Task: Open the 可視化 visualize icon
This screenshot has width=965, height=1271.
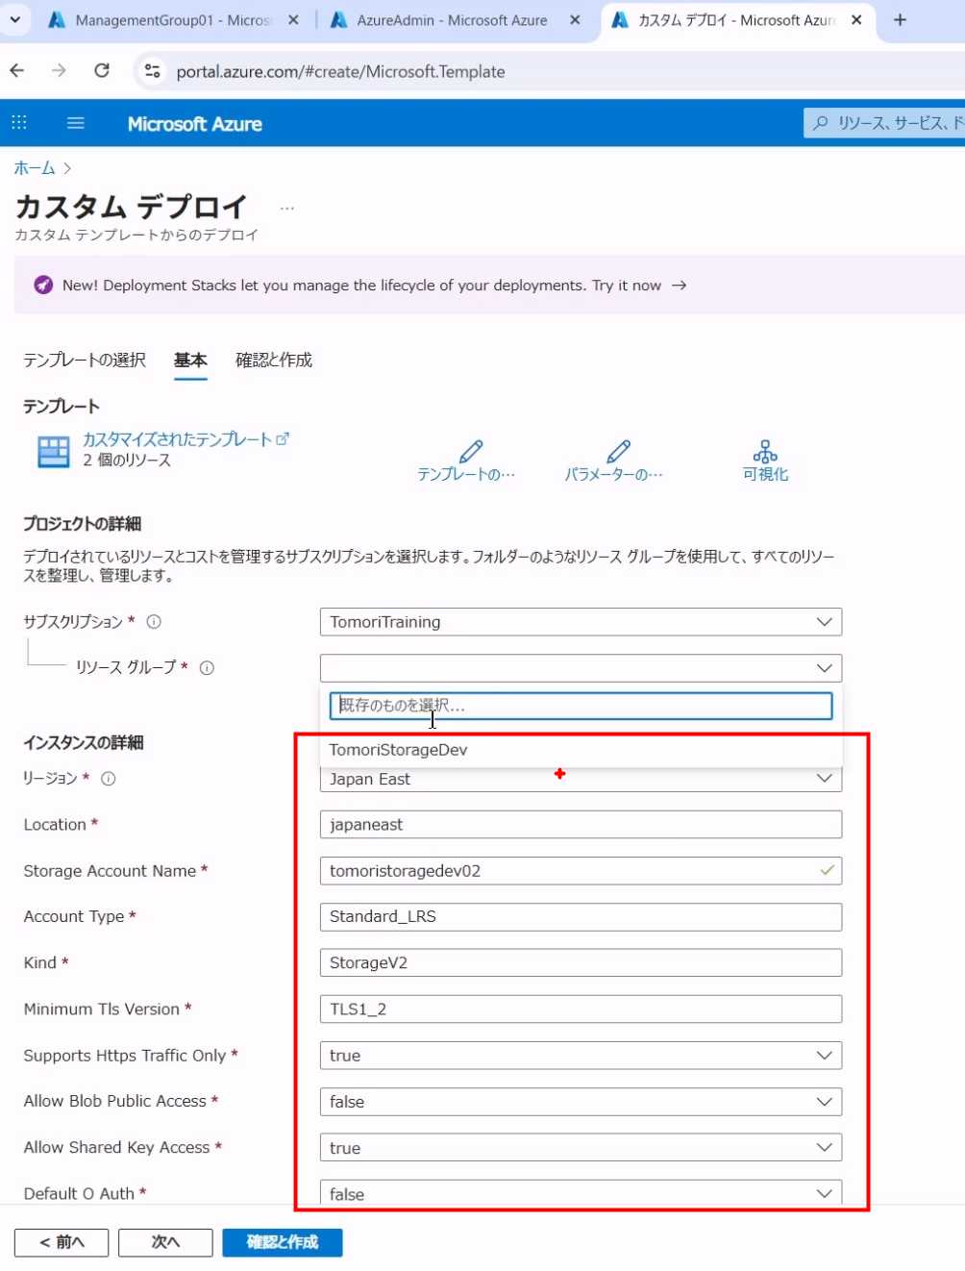Action: [x=765, y=452]
